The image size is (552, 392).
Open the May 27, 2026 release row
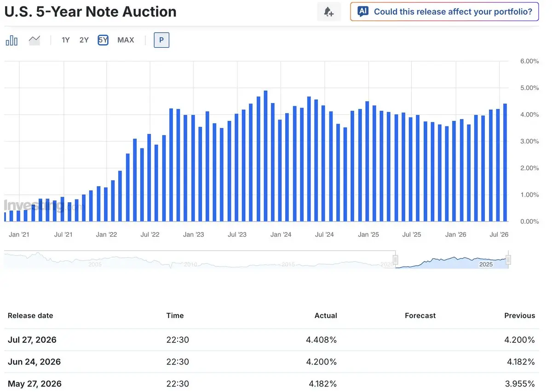(x=271, y=383)
